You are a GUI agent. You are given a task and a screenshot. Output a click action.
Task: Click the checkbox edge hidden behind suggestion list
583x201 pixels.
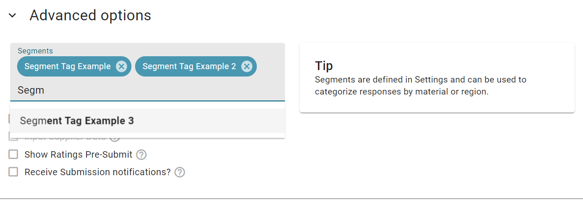tap(9, 119)
